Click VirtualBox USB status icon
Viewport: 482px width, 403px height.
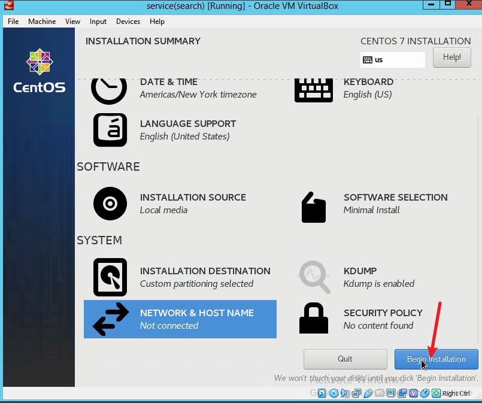(368, 393)
